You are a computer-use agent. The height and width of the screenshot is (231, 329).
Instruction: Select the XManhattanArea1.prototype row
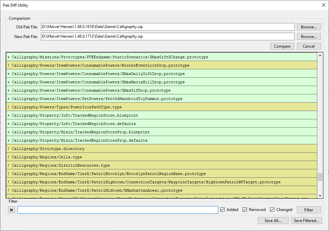(161, 190)
